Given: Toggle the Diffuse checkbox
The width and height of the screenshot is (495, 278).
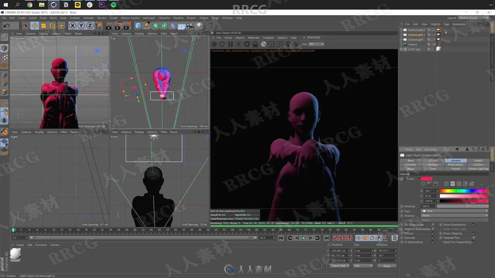Looking at the screenshot, I should tap(433, 233).
